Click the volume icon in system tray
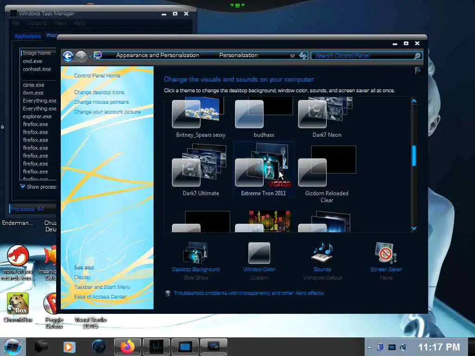The image size is (475, 356). (x=403, y=347)
